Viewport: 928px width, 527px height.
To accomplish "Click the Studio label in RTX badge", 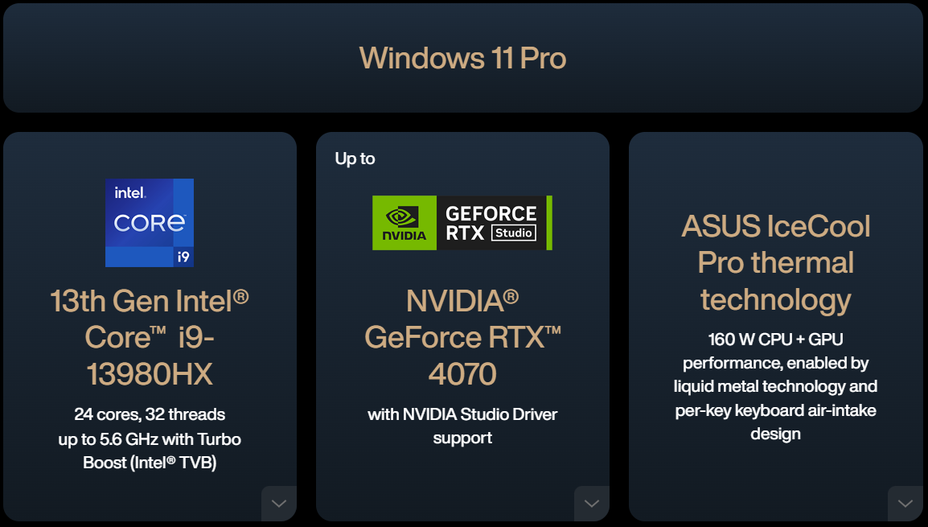I will 514,233.
